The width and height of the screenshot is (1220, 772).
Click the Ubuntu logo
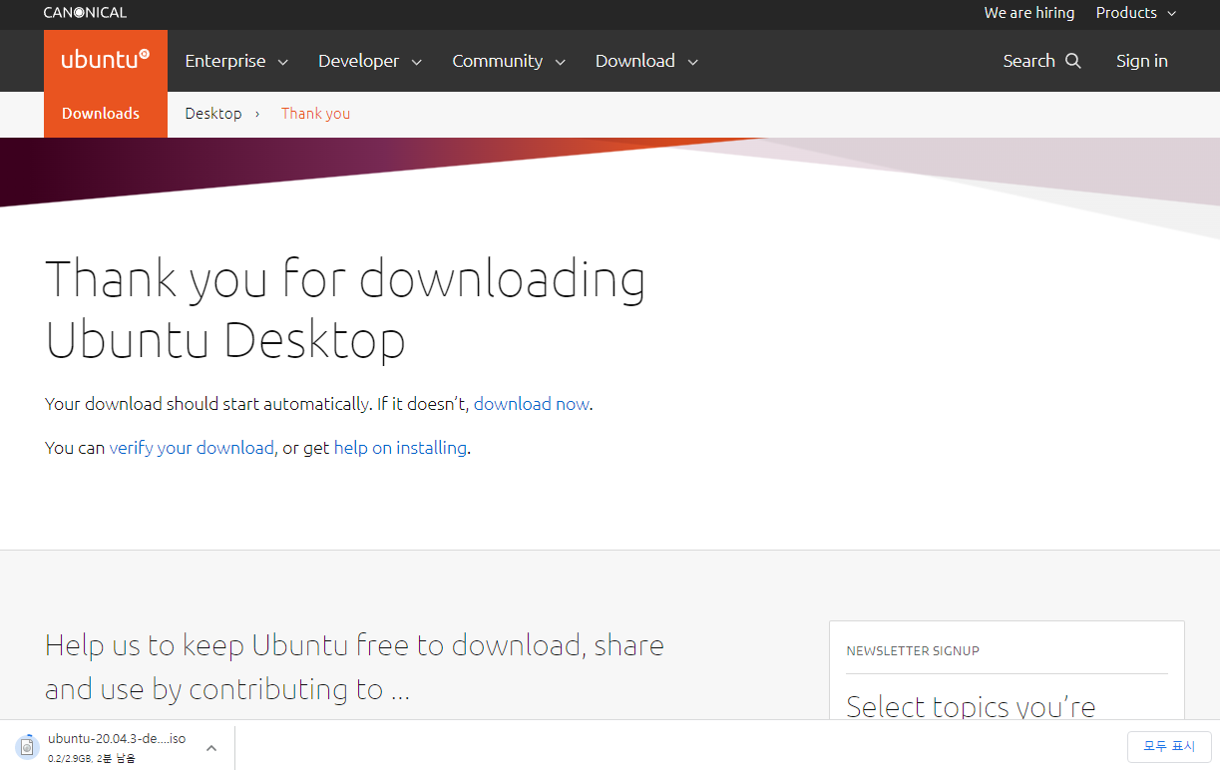pos(105,60)
